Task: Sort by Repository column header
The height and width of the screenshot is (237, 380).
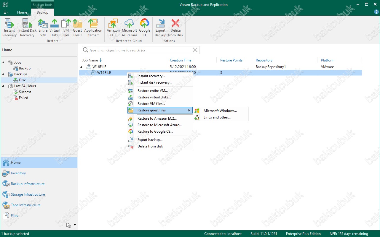Action: point(264,60)
